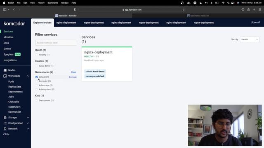This screenshot has width=264, height=148.
Task: Open CRDs in sidebar
Action: click(x=6, y=134)
